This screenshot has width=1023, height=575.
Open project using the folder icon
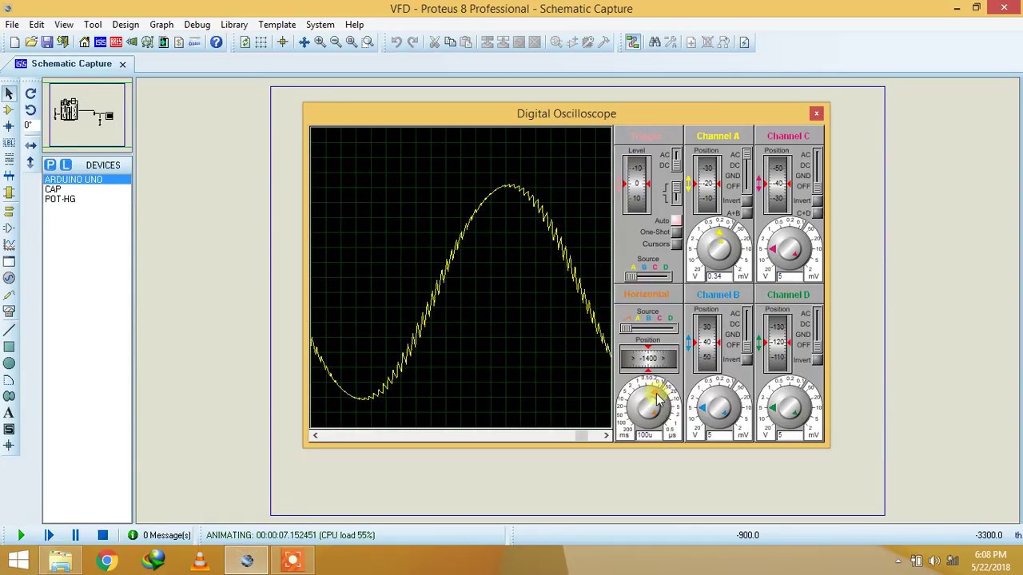coord(30,42)
